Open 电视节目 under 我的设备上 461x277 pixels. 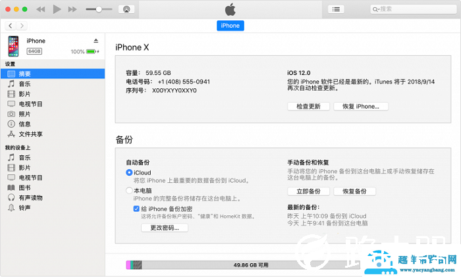pos(53,178)
